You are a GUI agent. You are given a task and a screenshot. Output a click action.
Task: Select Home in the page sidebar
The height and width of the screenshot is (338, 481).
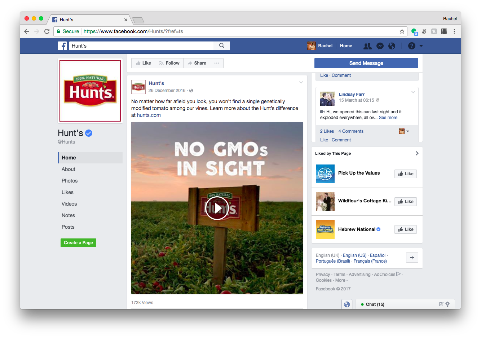[x=90, y=158]
